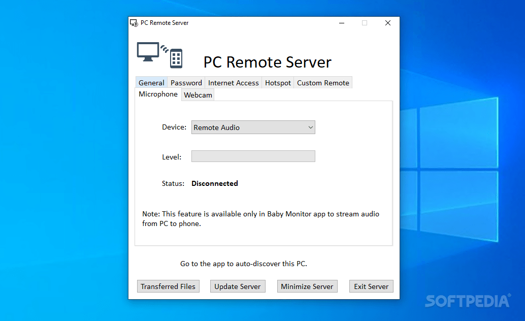Viewport: 525px width, 321px height.
Task: Switch to the Webcam tab
Action: (x=198, y=95)
